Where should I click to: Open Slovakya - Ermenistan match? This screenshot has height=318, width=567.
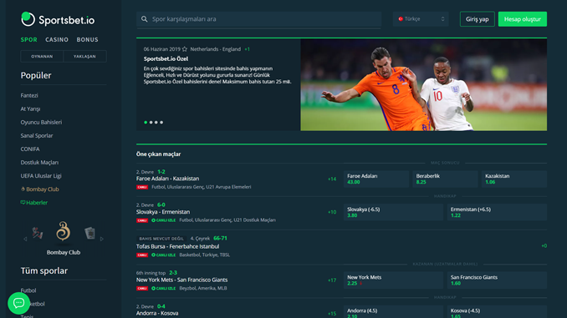click(163, 212)
